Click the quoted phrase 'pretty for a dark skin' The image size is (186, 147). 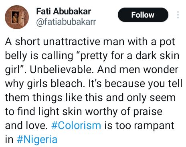pyautogui.click(x=129, y=56)
